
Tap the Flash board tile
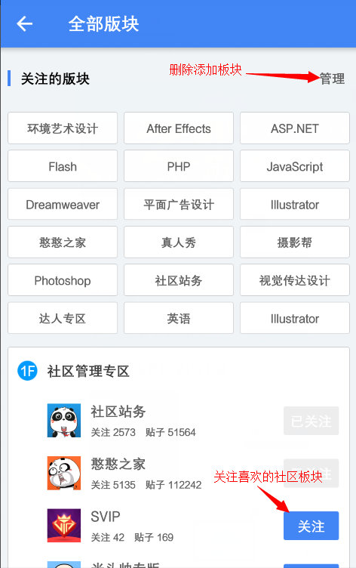click(63, 166)
